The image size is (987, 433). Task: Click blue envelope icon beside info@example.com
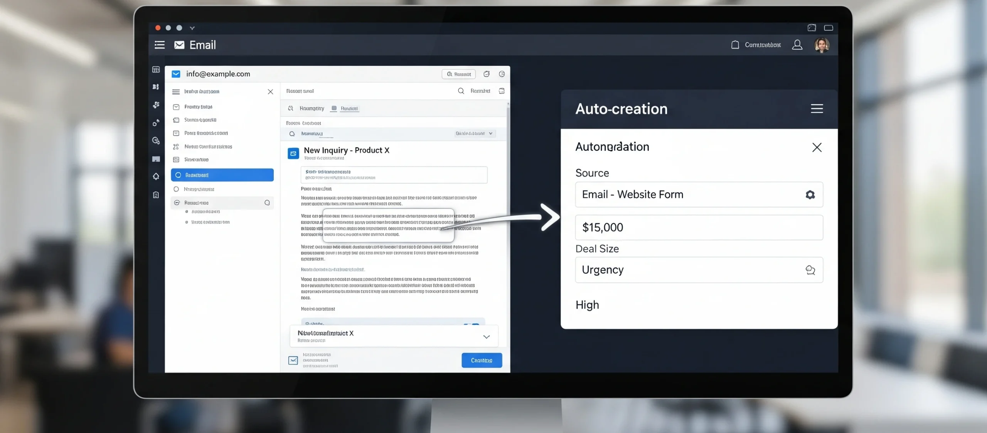click(176, 74)
